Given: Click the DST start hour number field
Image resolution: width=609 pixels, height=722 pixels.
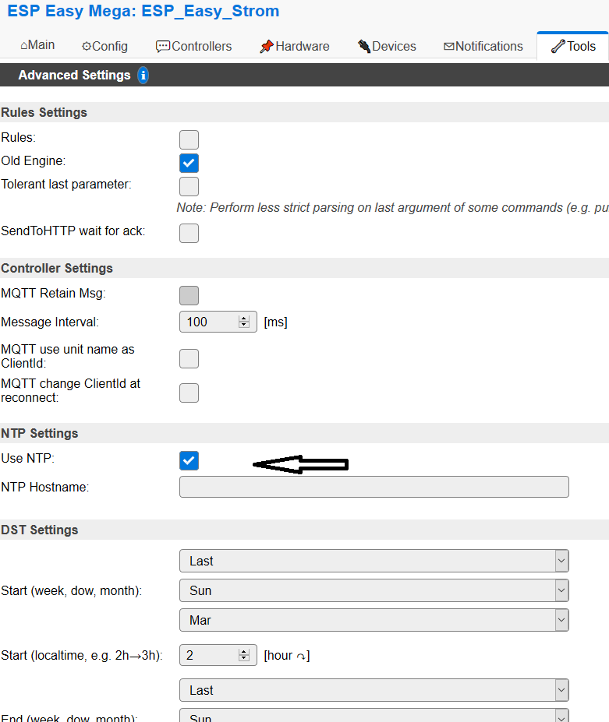Looking at the screenshot, I should click(218, 655).
